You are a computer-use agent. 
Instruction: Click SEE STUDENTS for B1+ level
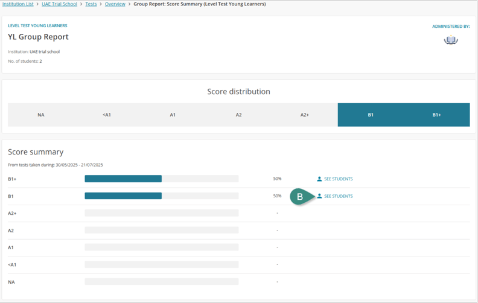pyautogui.click(x=338, y=179)
